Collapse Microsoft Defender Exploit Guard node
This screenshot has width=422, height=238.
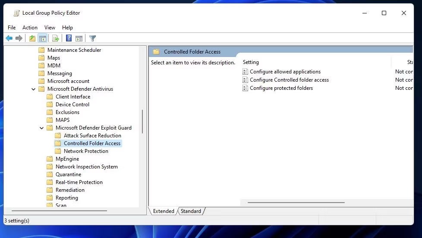pyautogui.click(x=42, y=128)
